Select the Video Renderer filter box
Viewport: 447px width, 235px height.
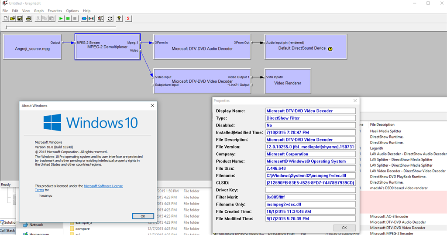288,81
